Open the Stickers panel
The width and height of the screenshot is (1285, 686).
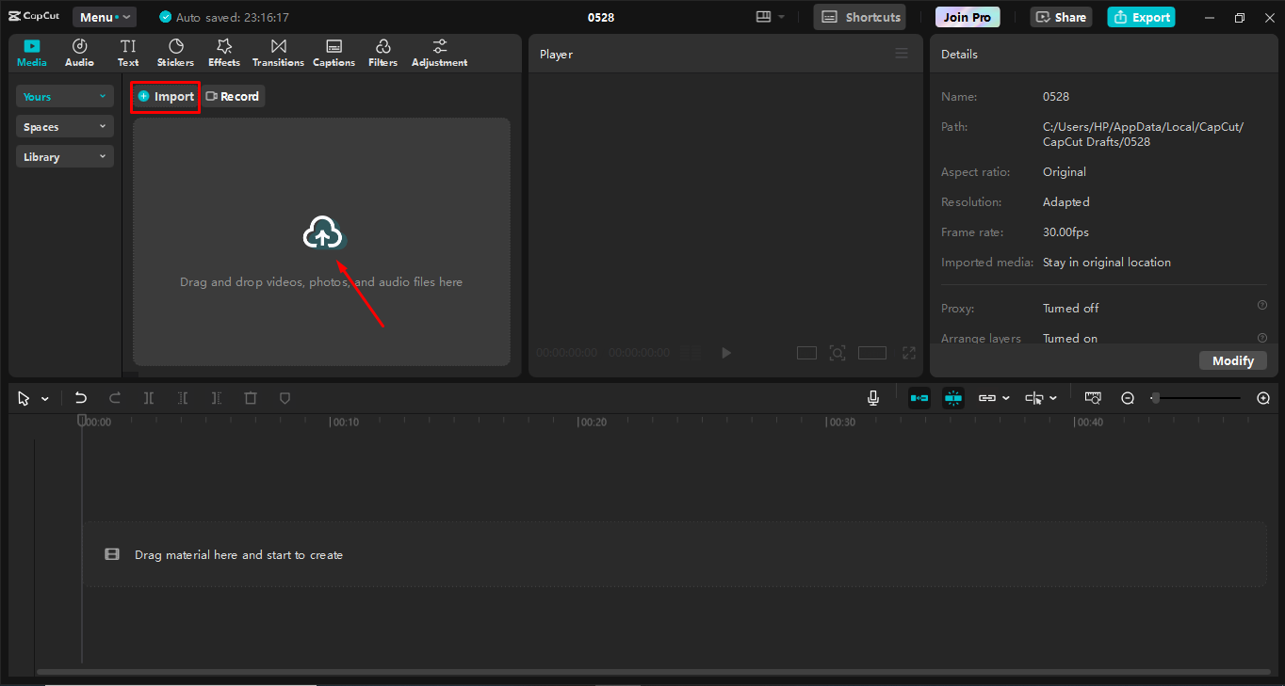click(175, 52)
